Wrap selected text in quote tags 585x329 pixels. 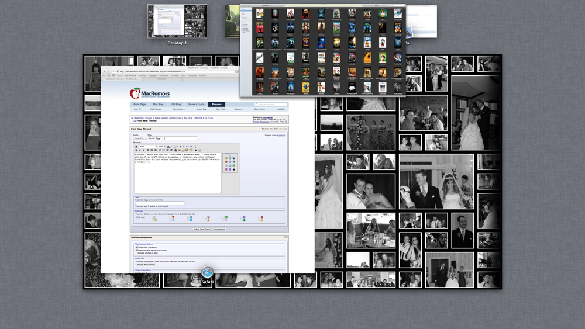point(191,150)
